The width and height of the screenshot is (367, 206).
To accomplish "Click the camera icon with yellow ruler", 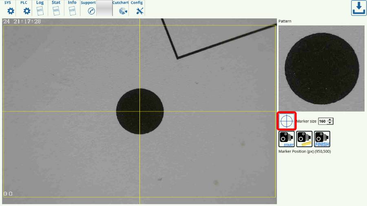I will [304, 139].
